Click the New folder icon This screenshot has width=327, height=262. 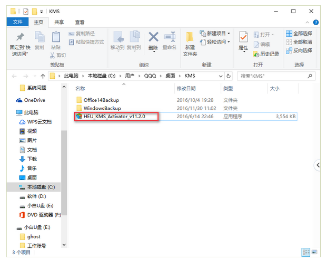click(x=190, y=37)
